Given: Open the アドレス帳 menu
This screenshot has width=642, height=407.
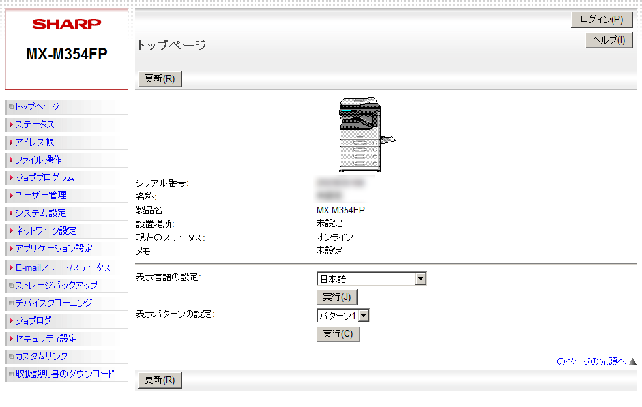Looking at the screenshot, I should coord(34,142).
